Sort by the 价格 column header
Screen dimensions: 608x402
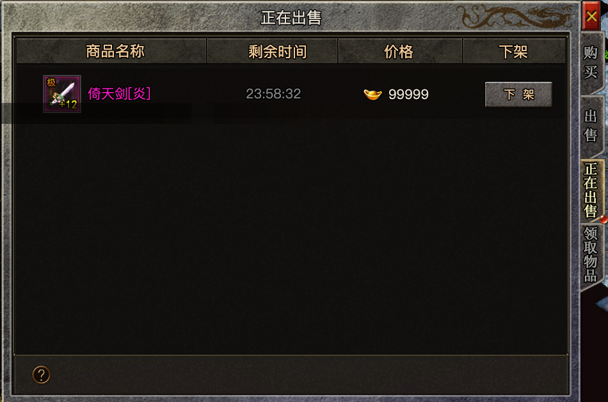tap(400, 50)
